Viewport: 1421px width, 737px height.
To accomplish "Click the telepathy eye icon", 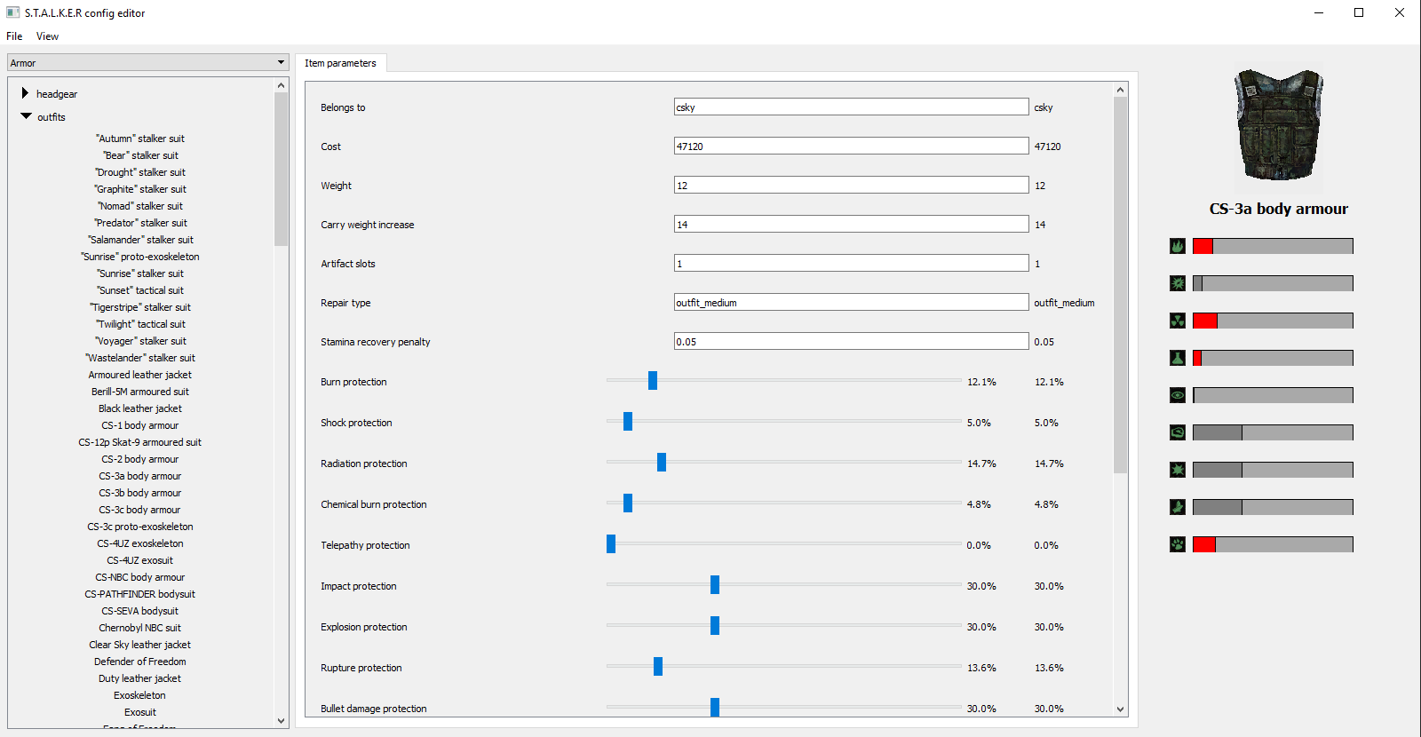I will (x=1178, y=395).
